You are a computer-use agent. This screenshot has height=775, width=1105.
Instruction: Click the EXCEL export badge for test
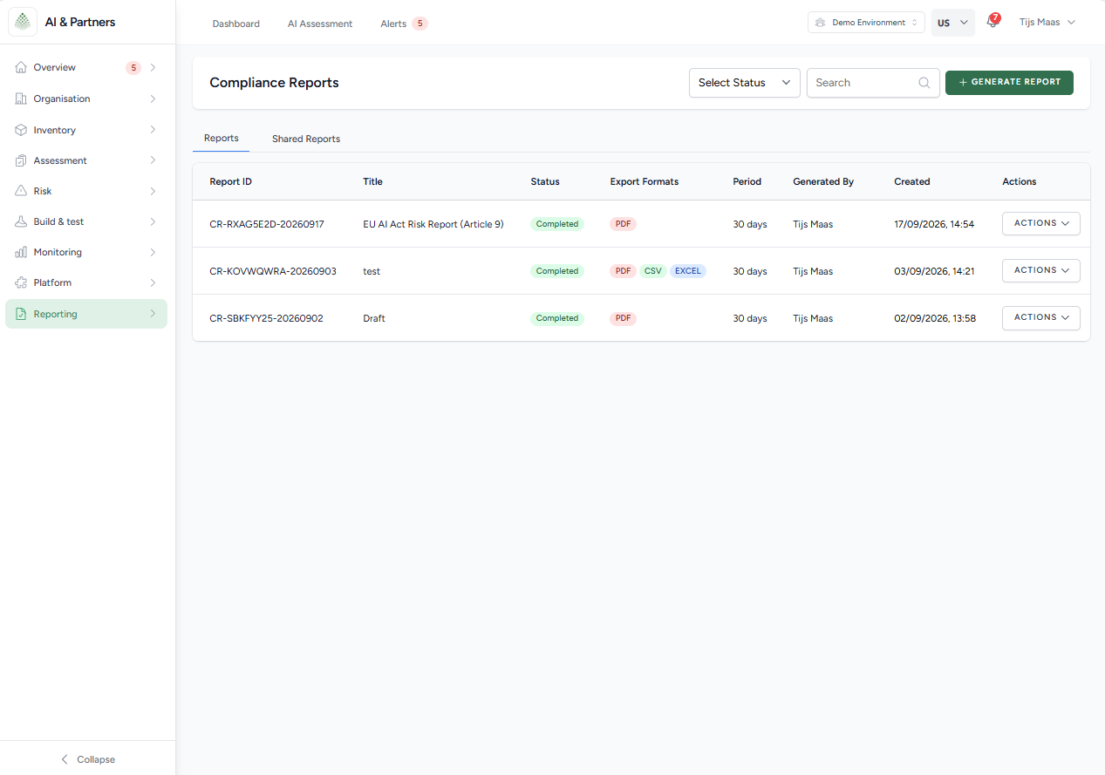click(x=688, y=271)
